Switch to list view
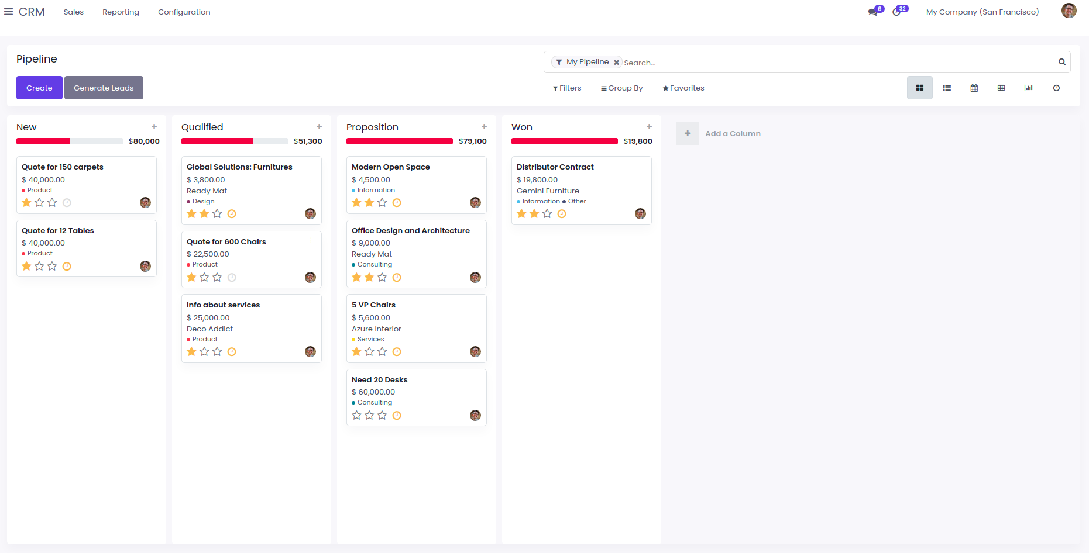 (x=947, y=88)
